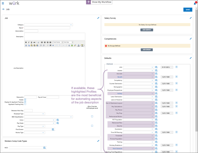Justify text fully in editor toolbar
This screenshot has width=198, height=153.
[x=50, y=42]
